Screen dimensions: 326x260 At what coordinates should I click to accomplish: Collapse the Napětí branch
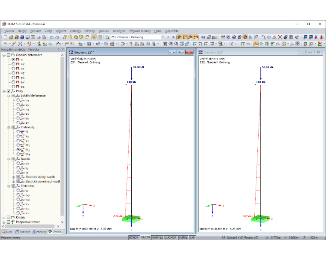(x=9, y=159)
